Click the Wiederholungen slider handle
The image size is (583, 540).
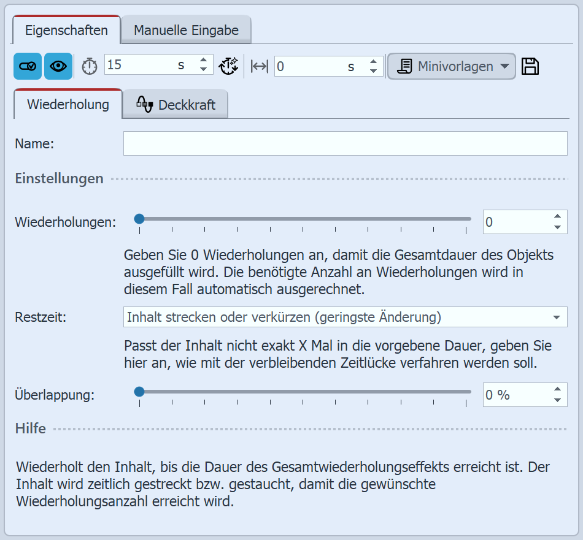(139, 218)
